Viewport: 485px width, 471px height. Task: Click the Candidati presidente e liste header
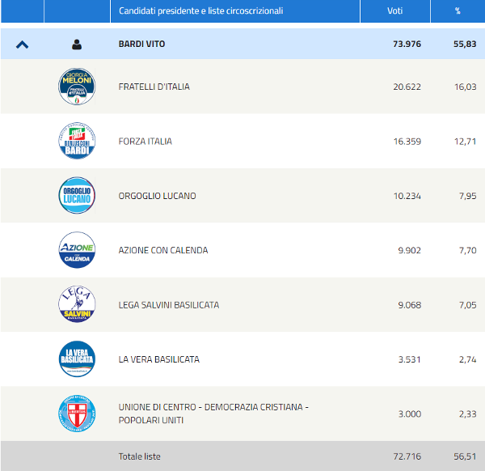(200, 11)
